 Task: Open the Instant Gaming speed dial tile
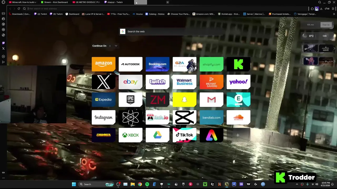click(x=211, y=82)
